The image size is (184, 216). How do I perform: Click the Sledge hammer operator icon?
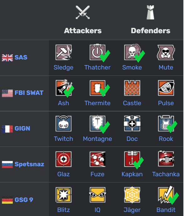pos(64,52)
